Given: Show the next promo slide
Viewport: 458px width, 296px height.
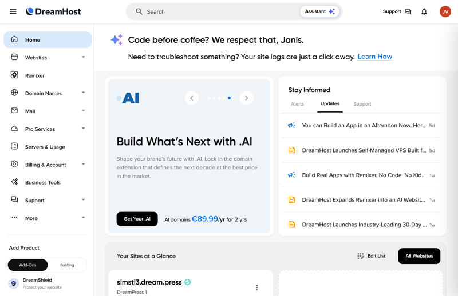Looking at the screenshot, I should coord(247,98).
